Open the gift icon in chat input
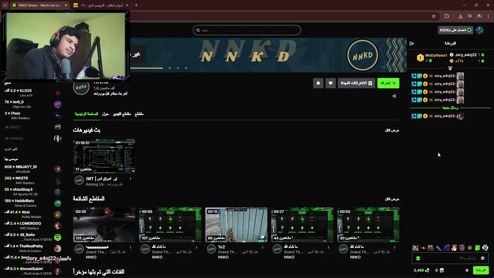 [x=418, y=258]
